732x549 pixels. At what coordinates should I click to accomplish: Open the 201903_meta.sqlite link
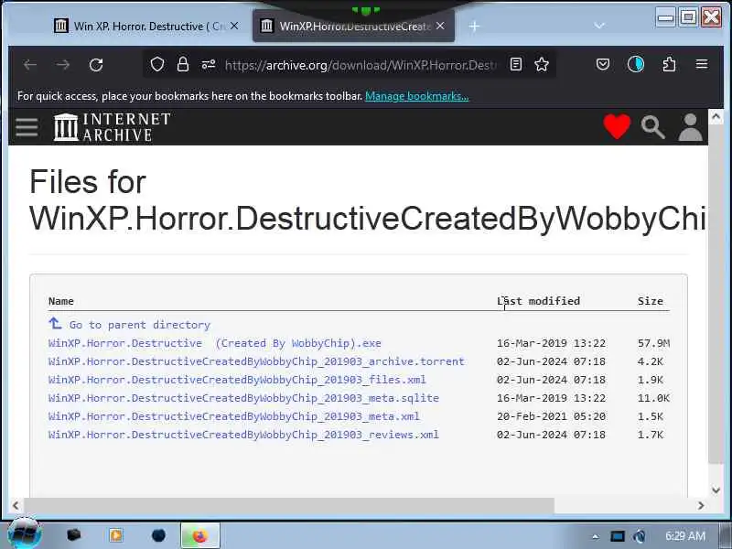point(243,398)
